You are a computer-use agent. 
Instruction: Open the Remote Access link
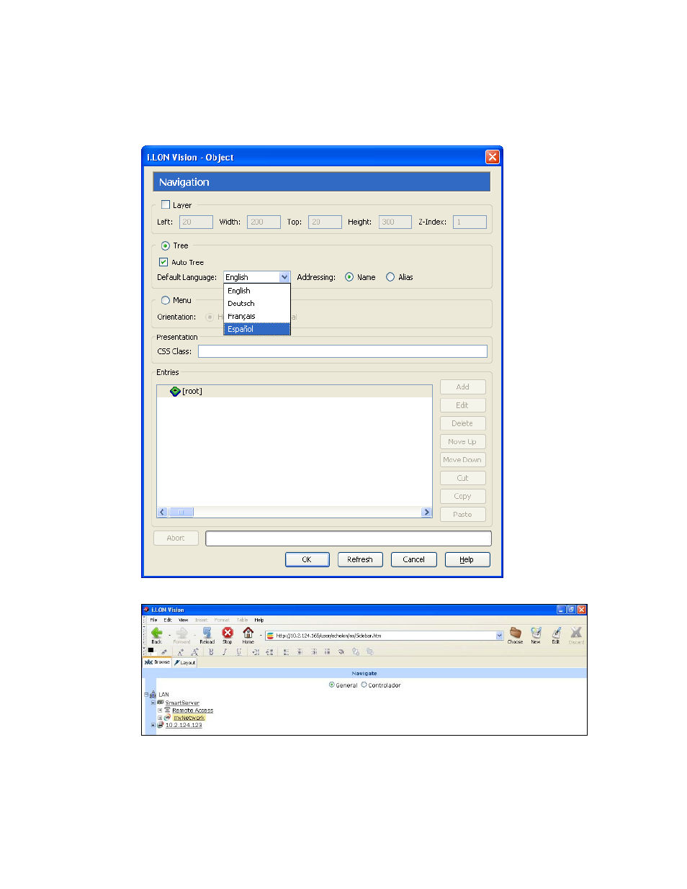click(x=192, y=710)
